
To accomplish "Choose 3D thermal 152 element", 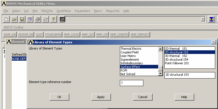I will [x=190, y=56].
